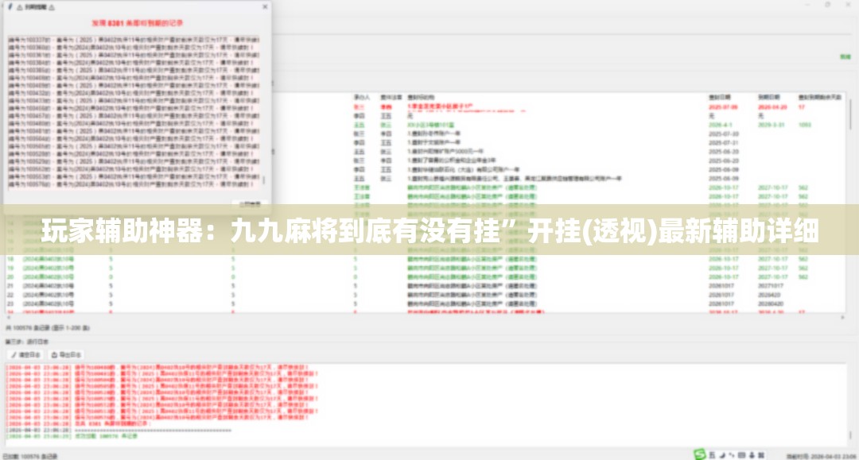
Task: Click the feather icon in popup title bar
Action: point(10,7)
